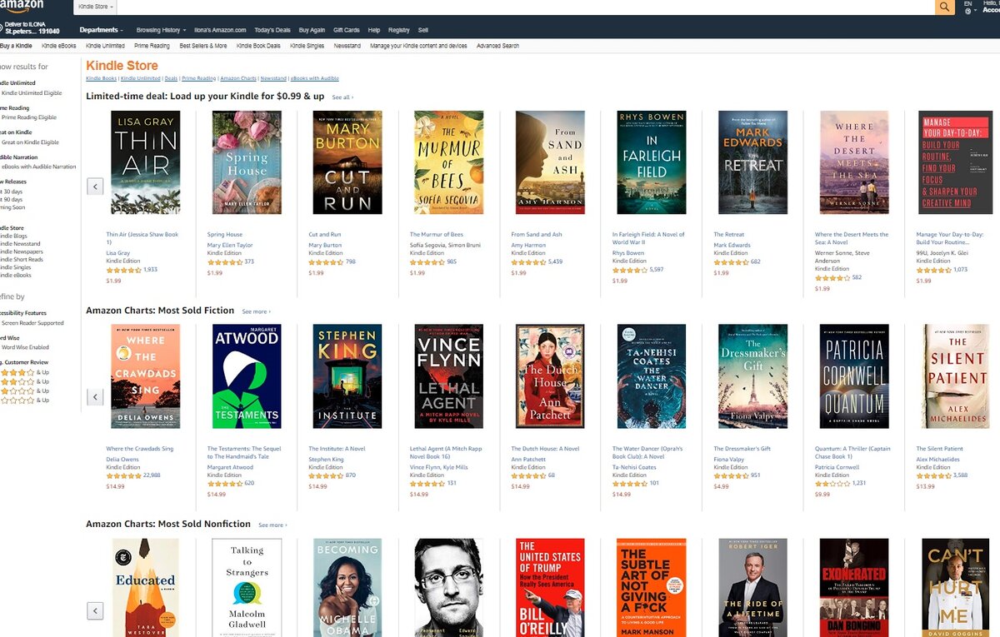Click See all for Limited-time deal
This screenshot has width=1000, height=637.
point(342,97)
